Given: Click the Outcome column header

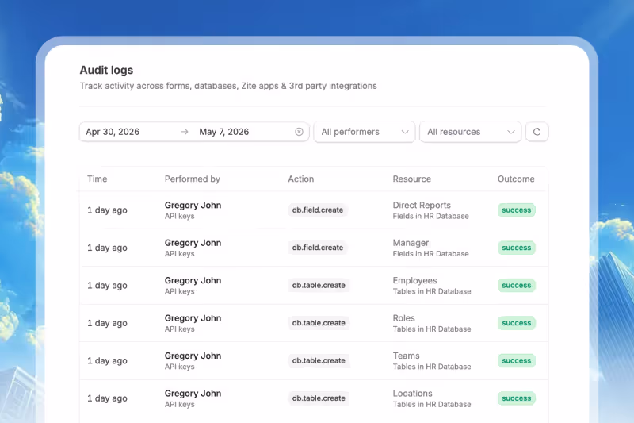Looking at the screenshot, I should pos(516,179).
